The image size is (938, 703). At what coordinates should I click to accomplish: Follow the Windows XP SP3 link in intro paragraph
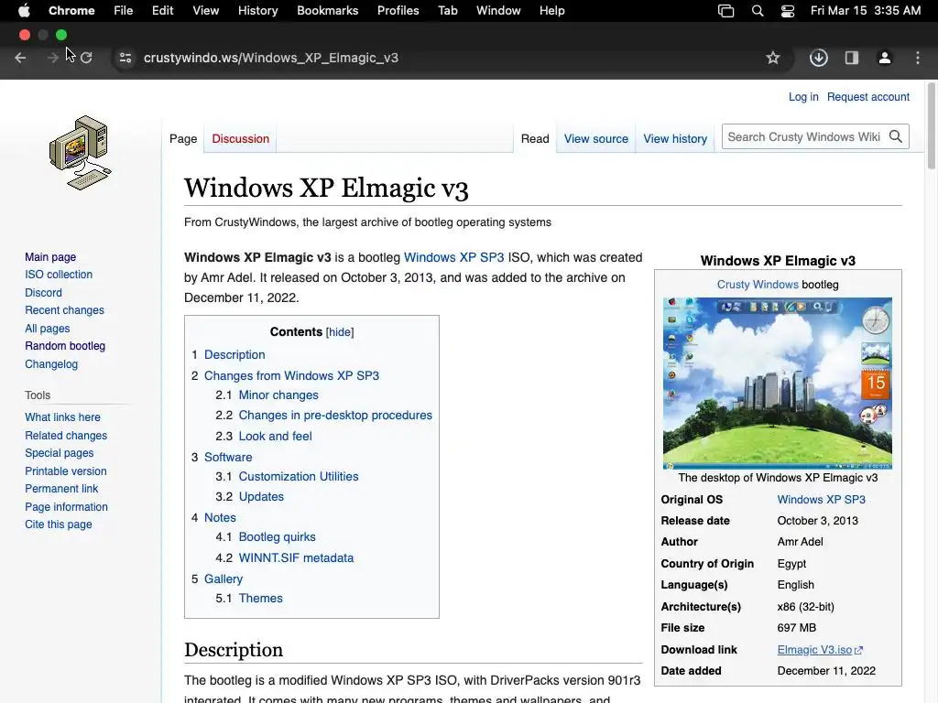[454, 257]
